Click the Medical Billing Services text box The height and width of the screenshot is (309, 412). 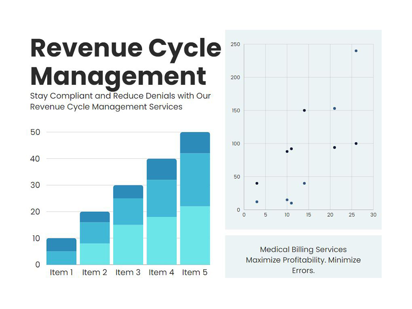tap(303, 260)
